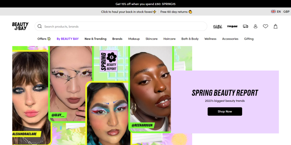Click the Shop Now button
This screenshot has height=145, width=291.
pos(225,111)
